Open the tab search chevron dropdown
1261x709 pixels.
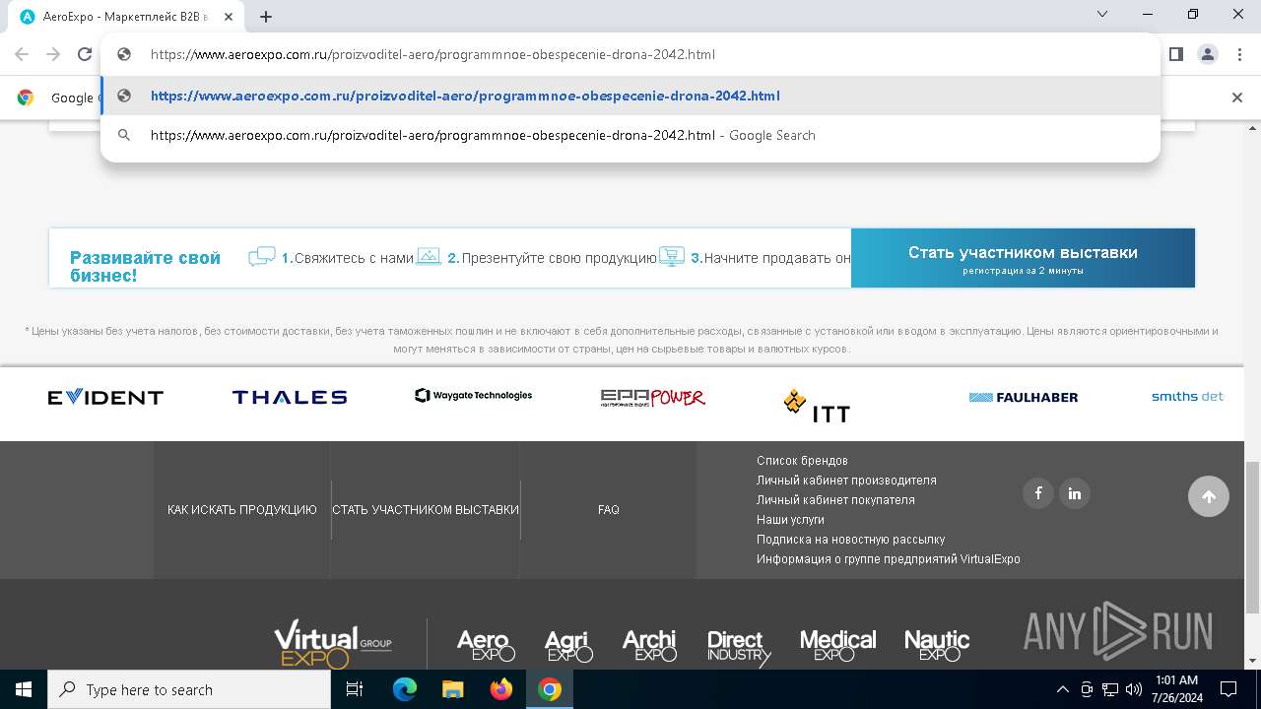[1102, 15]
